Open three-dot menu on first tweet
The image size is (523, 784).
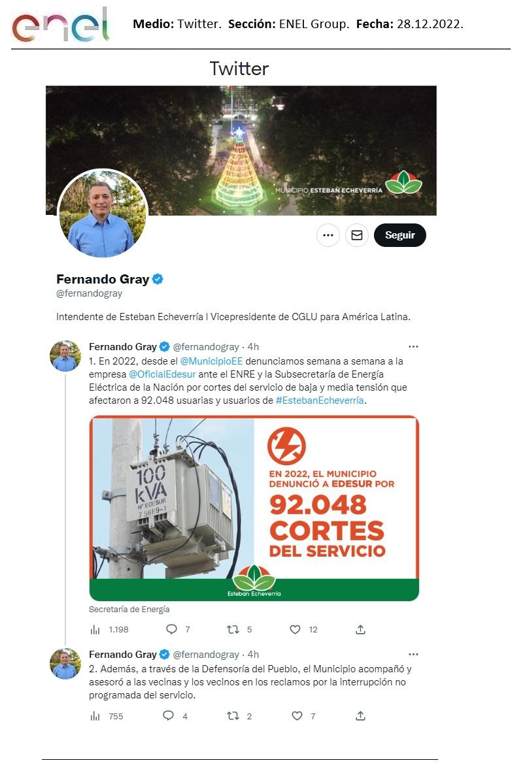coord(413,346)
